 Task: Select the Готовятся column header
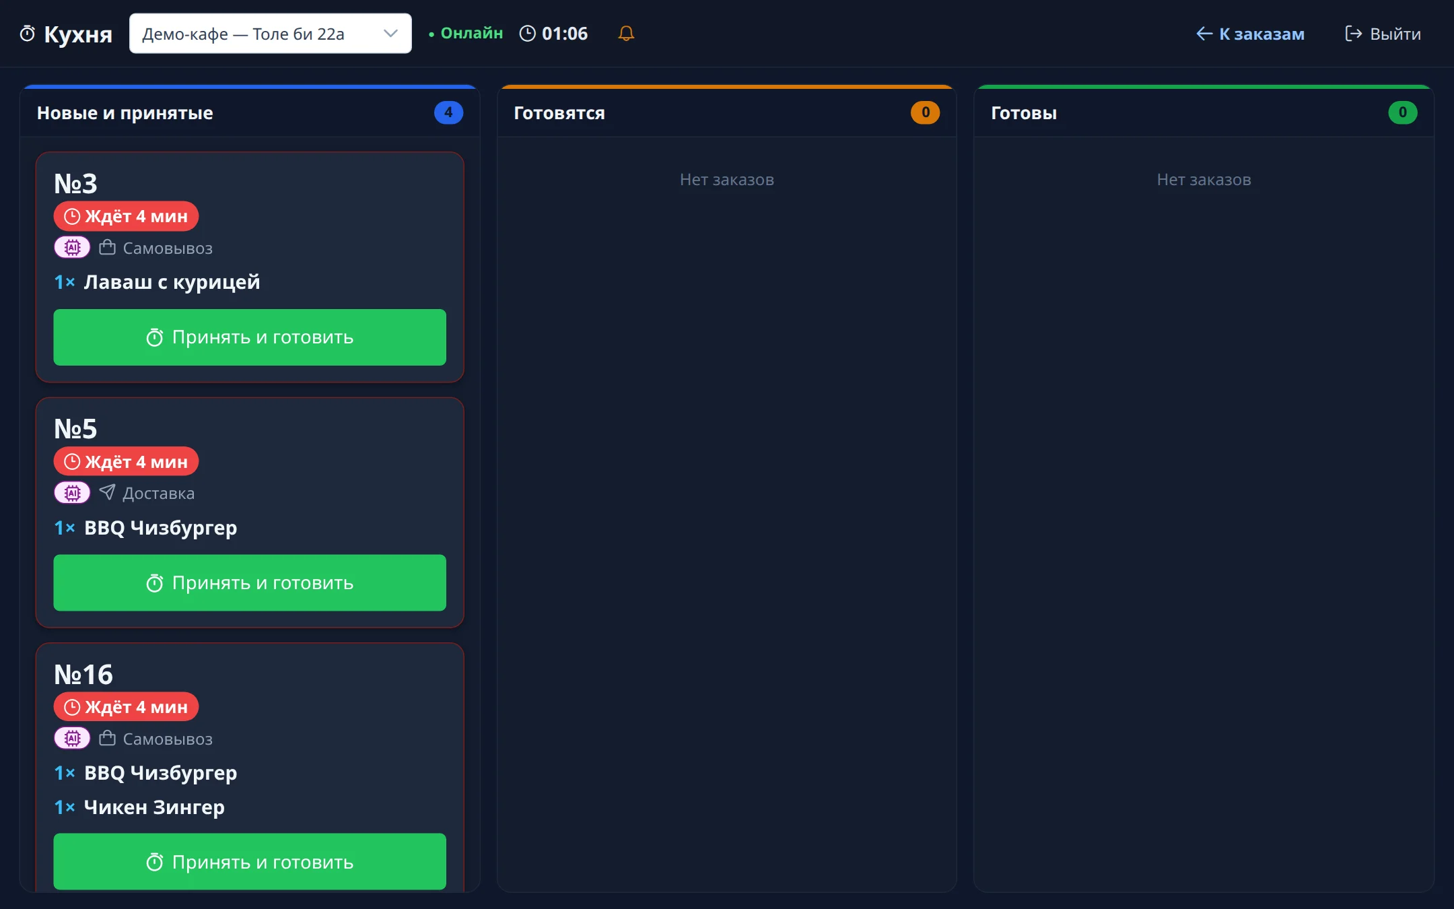[x=727, y=112]
